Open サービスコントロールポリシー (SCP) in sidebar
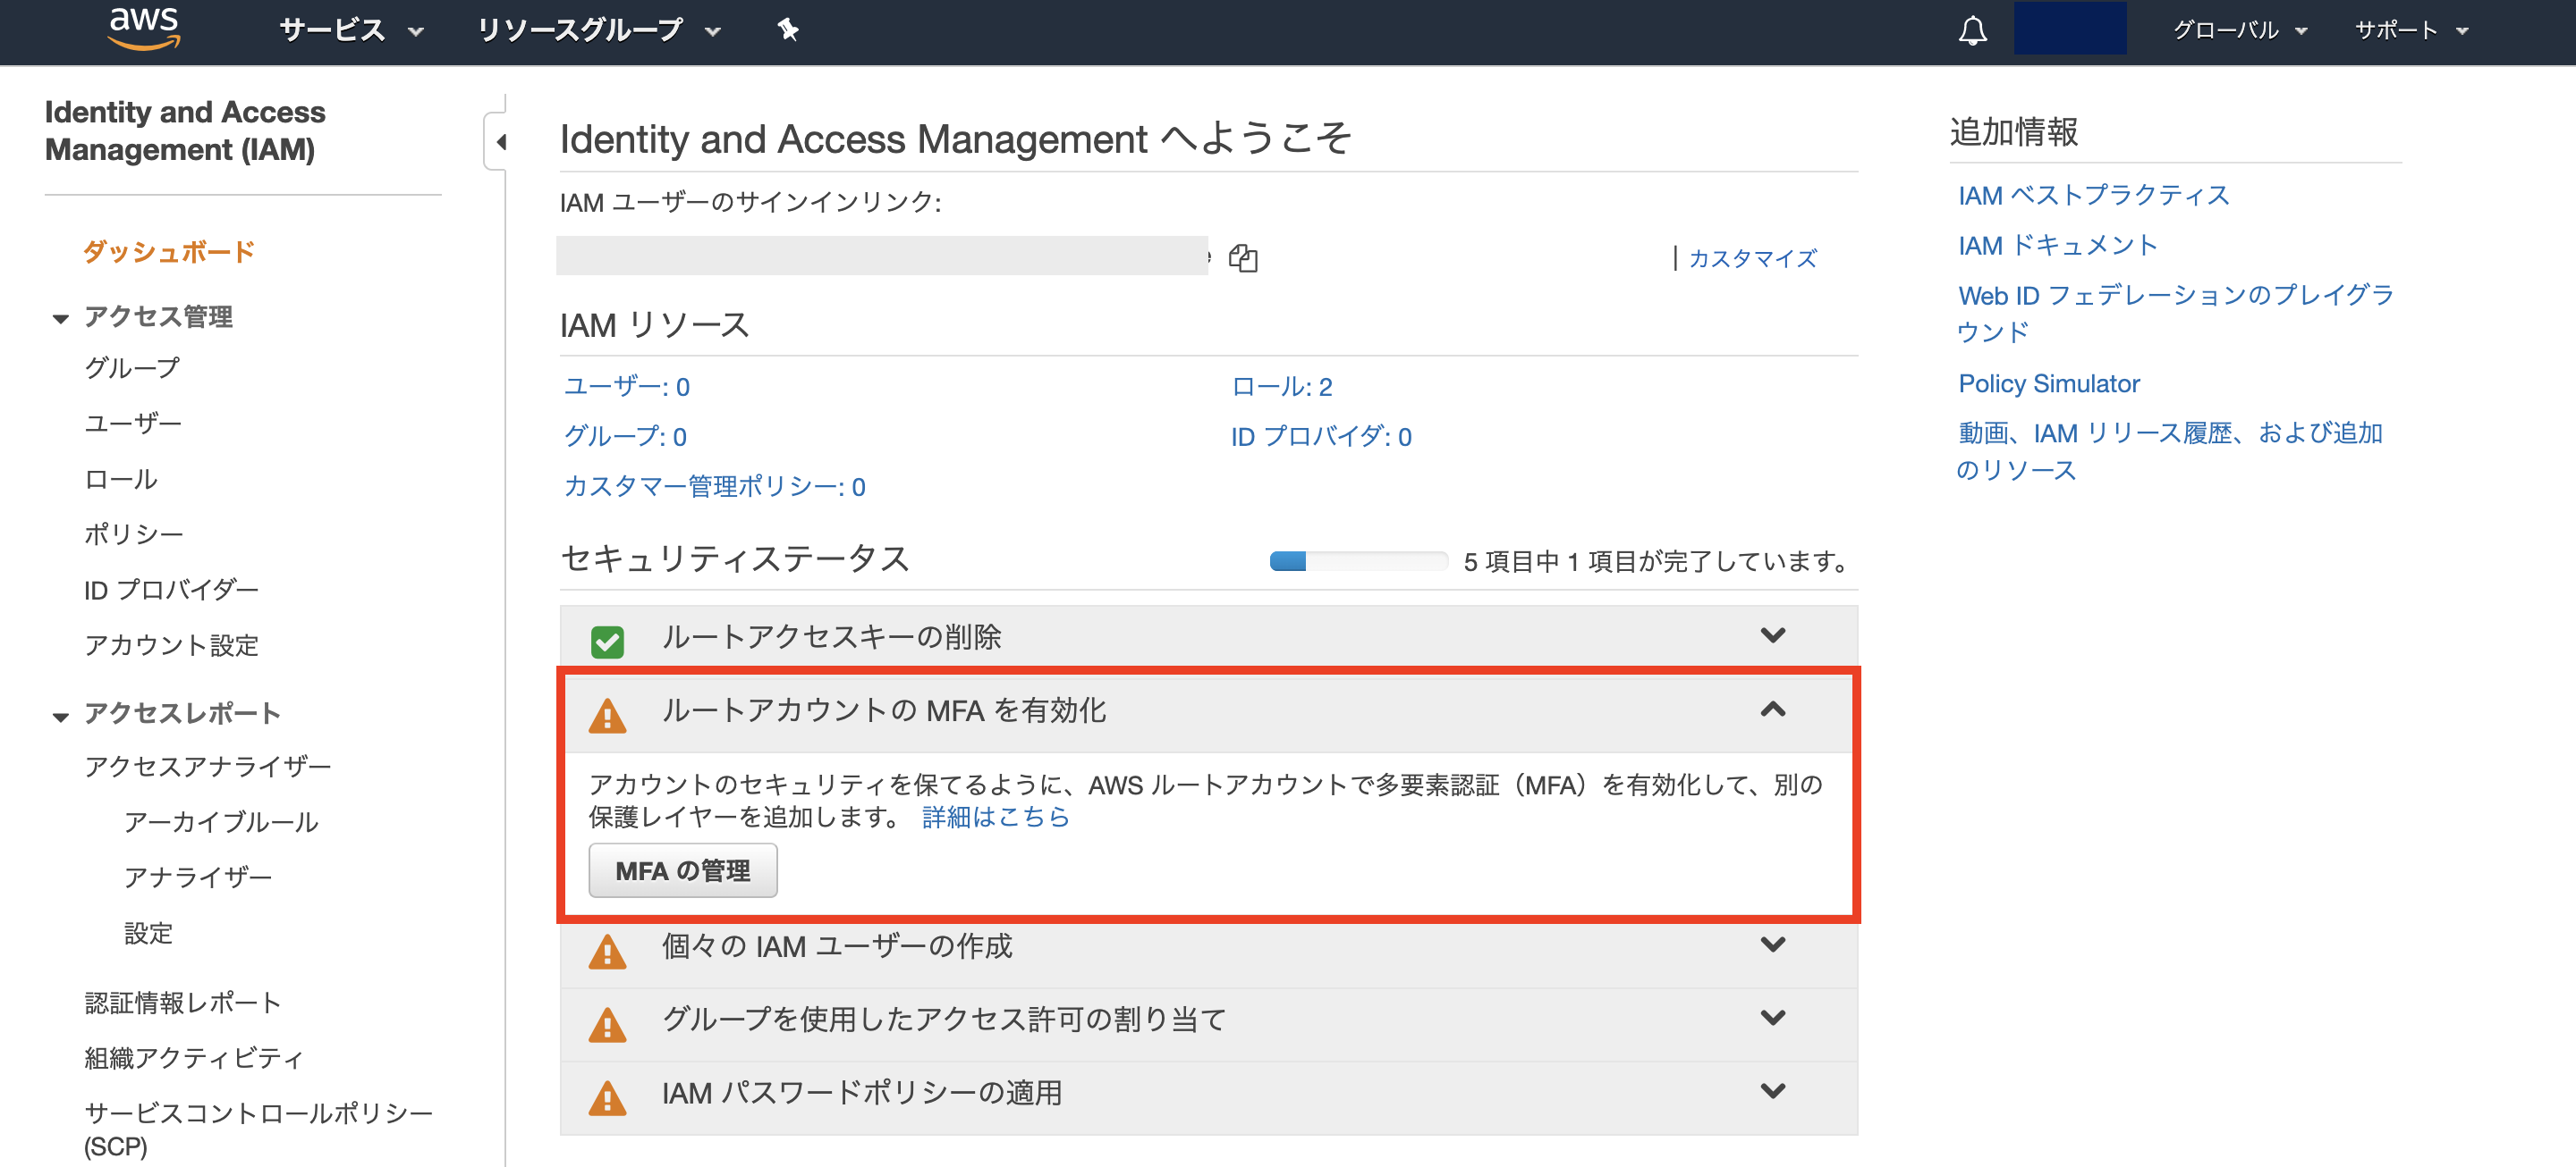Viewport: 2576px width, 1167px height. [259, 1129]
